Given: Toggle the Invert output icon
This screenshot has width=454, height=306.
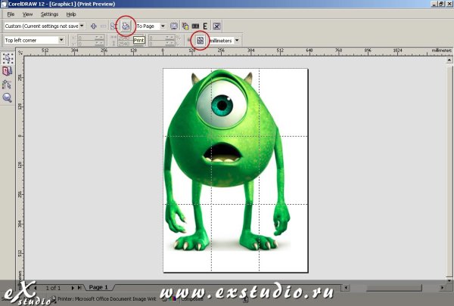Looking at the screenshot, I should tap(195, 26).
